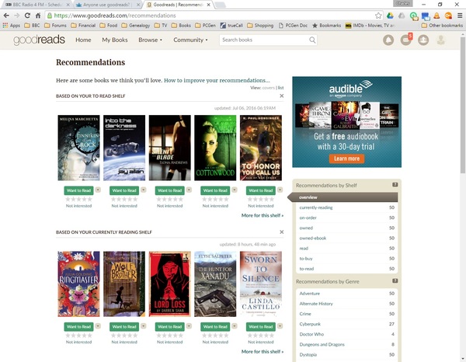Dismiss the To Read shelf recommendations
The image size is (466, 362).
[x=281, y=96]
